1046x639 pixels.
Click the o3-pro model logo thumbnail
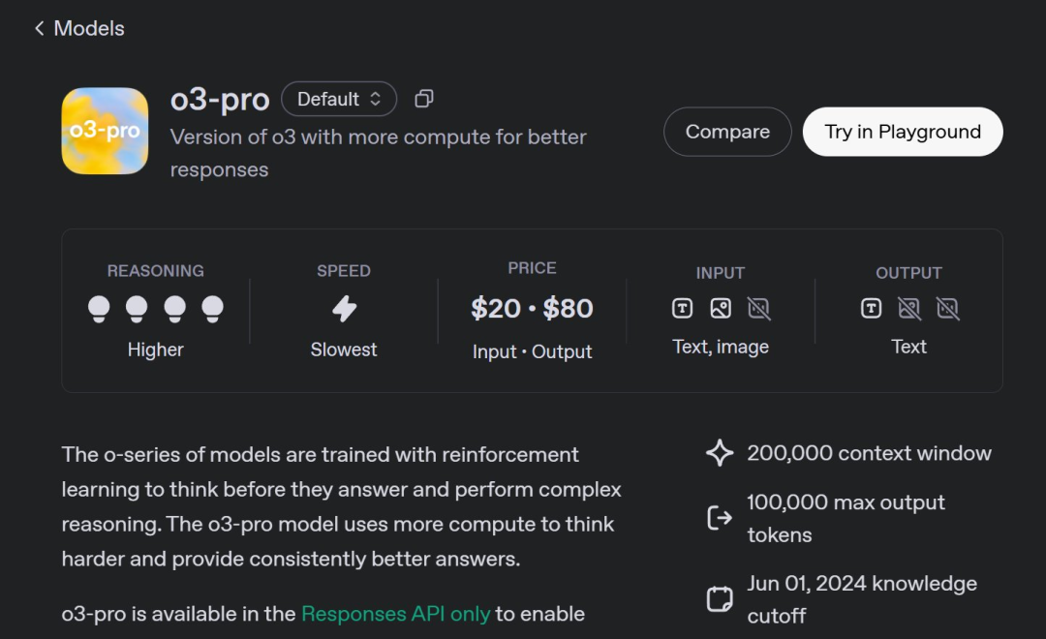pyautogui.click(x=105, y=131)
